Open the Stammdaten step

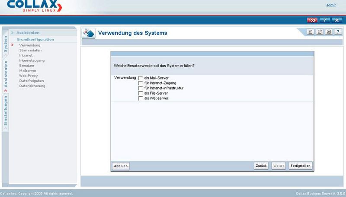(x=30, y=50)
